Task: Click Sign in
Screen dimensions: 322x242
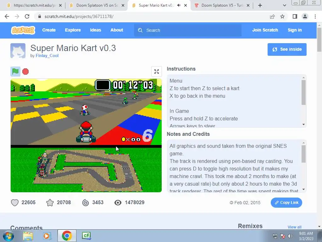Action: pyautogui.click(x=295, y=30)
